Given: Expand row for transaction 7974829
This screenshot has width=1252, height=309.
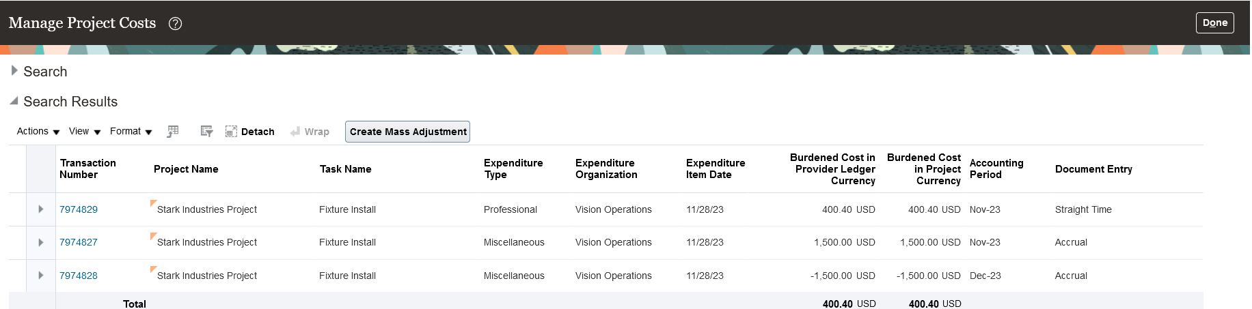Looking at the screenshot, I should click(x=41, y=209).
